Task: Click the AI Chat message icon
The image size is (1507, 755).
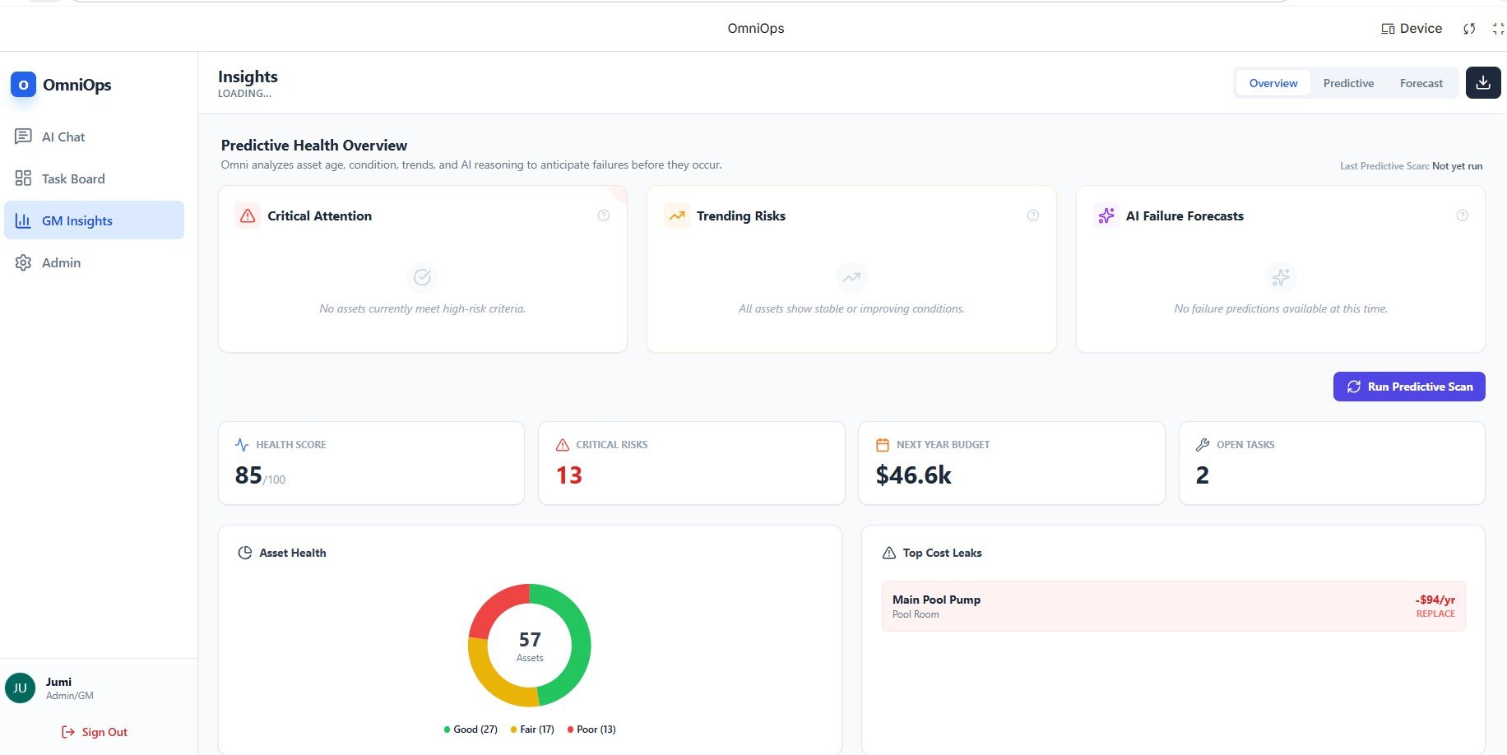Action: click(x=23, y=137)
